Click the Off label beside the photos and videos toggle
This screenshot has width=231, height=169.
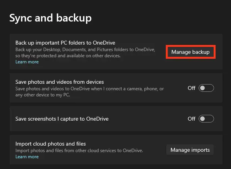tap(191, 88)
